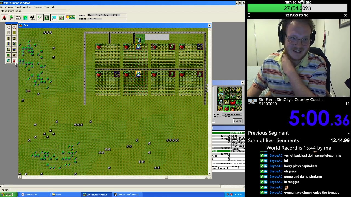The width and height of the screenshot is (351, 197).
Task: Click the system tray clock 8:11 PM
Action: [x=238, y=195]
